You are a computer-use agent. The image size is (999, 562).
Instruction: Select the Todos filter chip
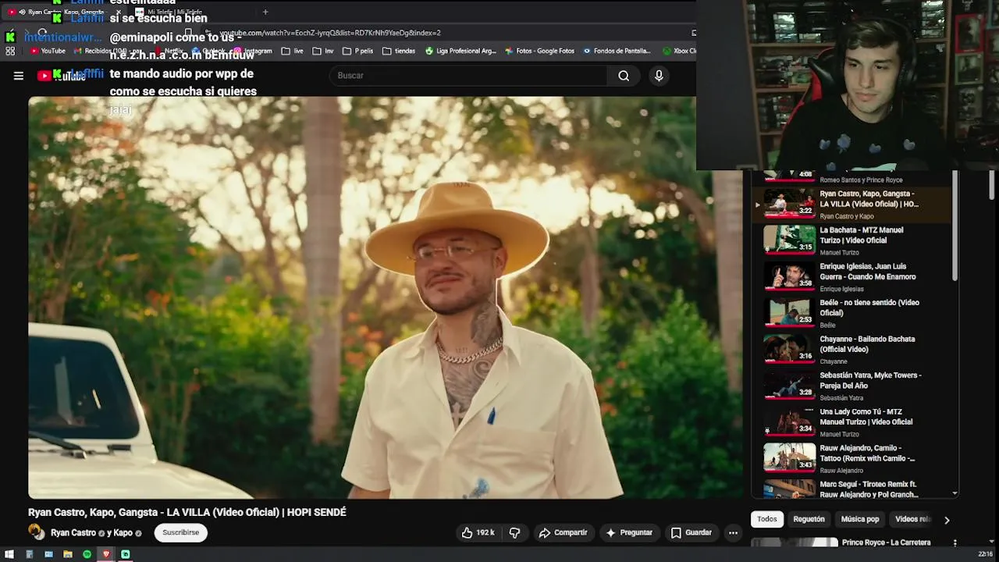tap(767, 519)
